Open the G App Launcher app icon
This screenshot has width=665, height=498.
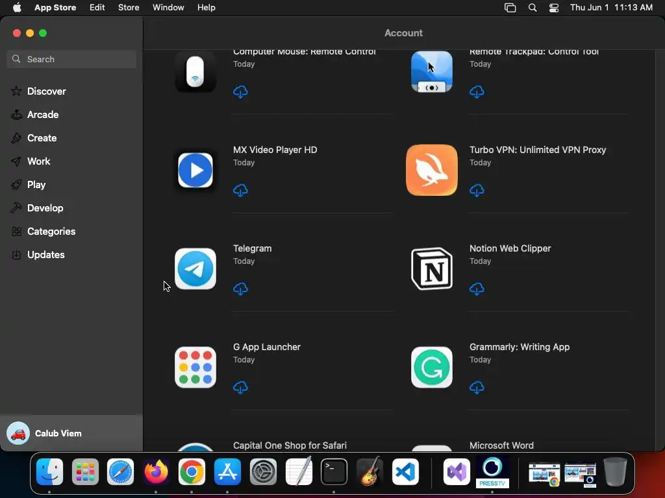point(195,368)
